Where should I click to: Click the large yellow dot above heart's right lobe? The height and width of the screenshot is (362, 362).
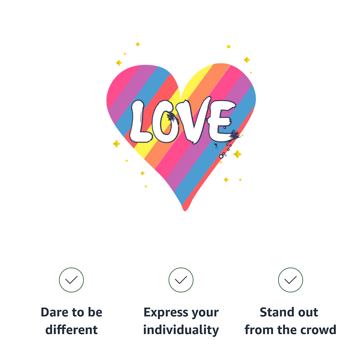(229, 47)
